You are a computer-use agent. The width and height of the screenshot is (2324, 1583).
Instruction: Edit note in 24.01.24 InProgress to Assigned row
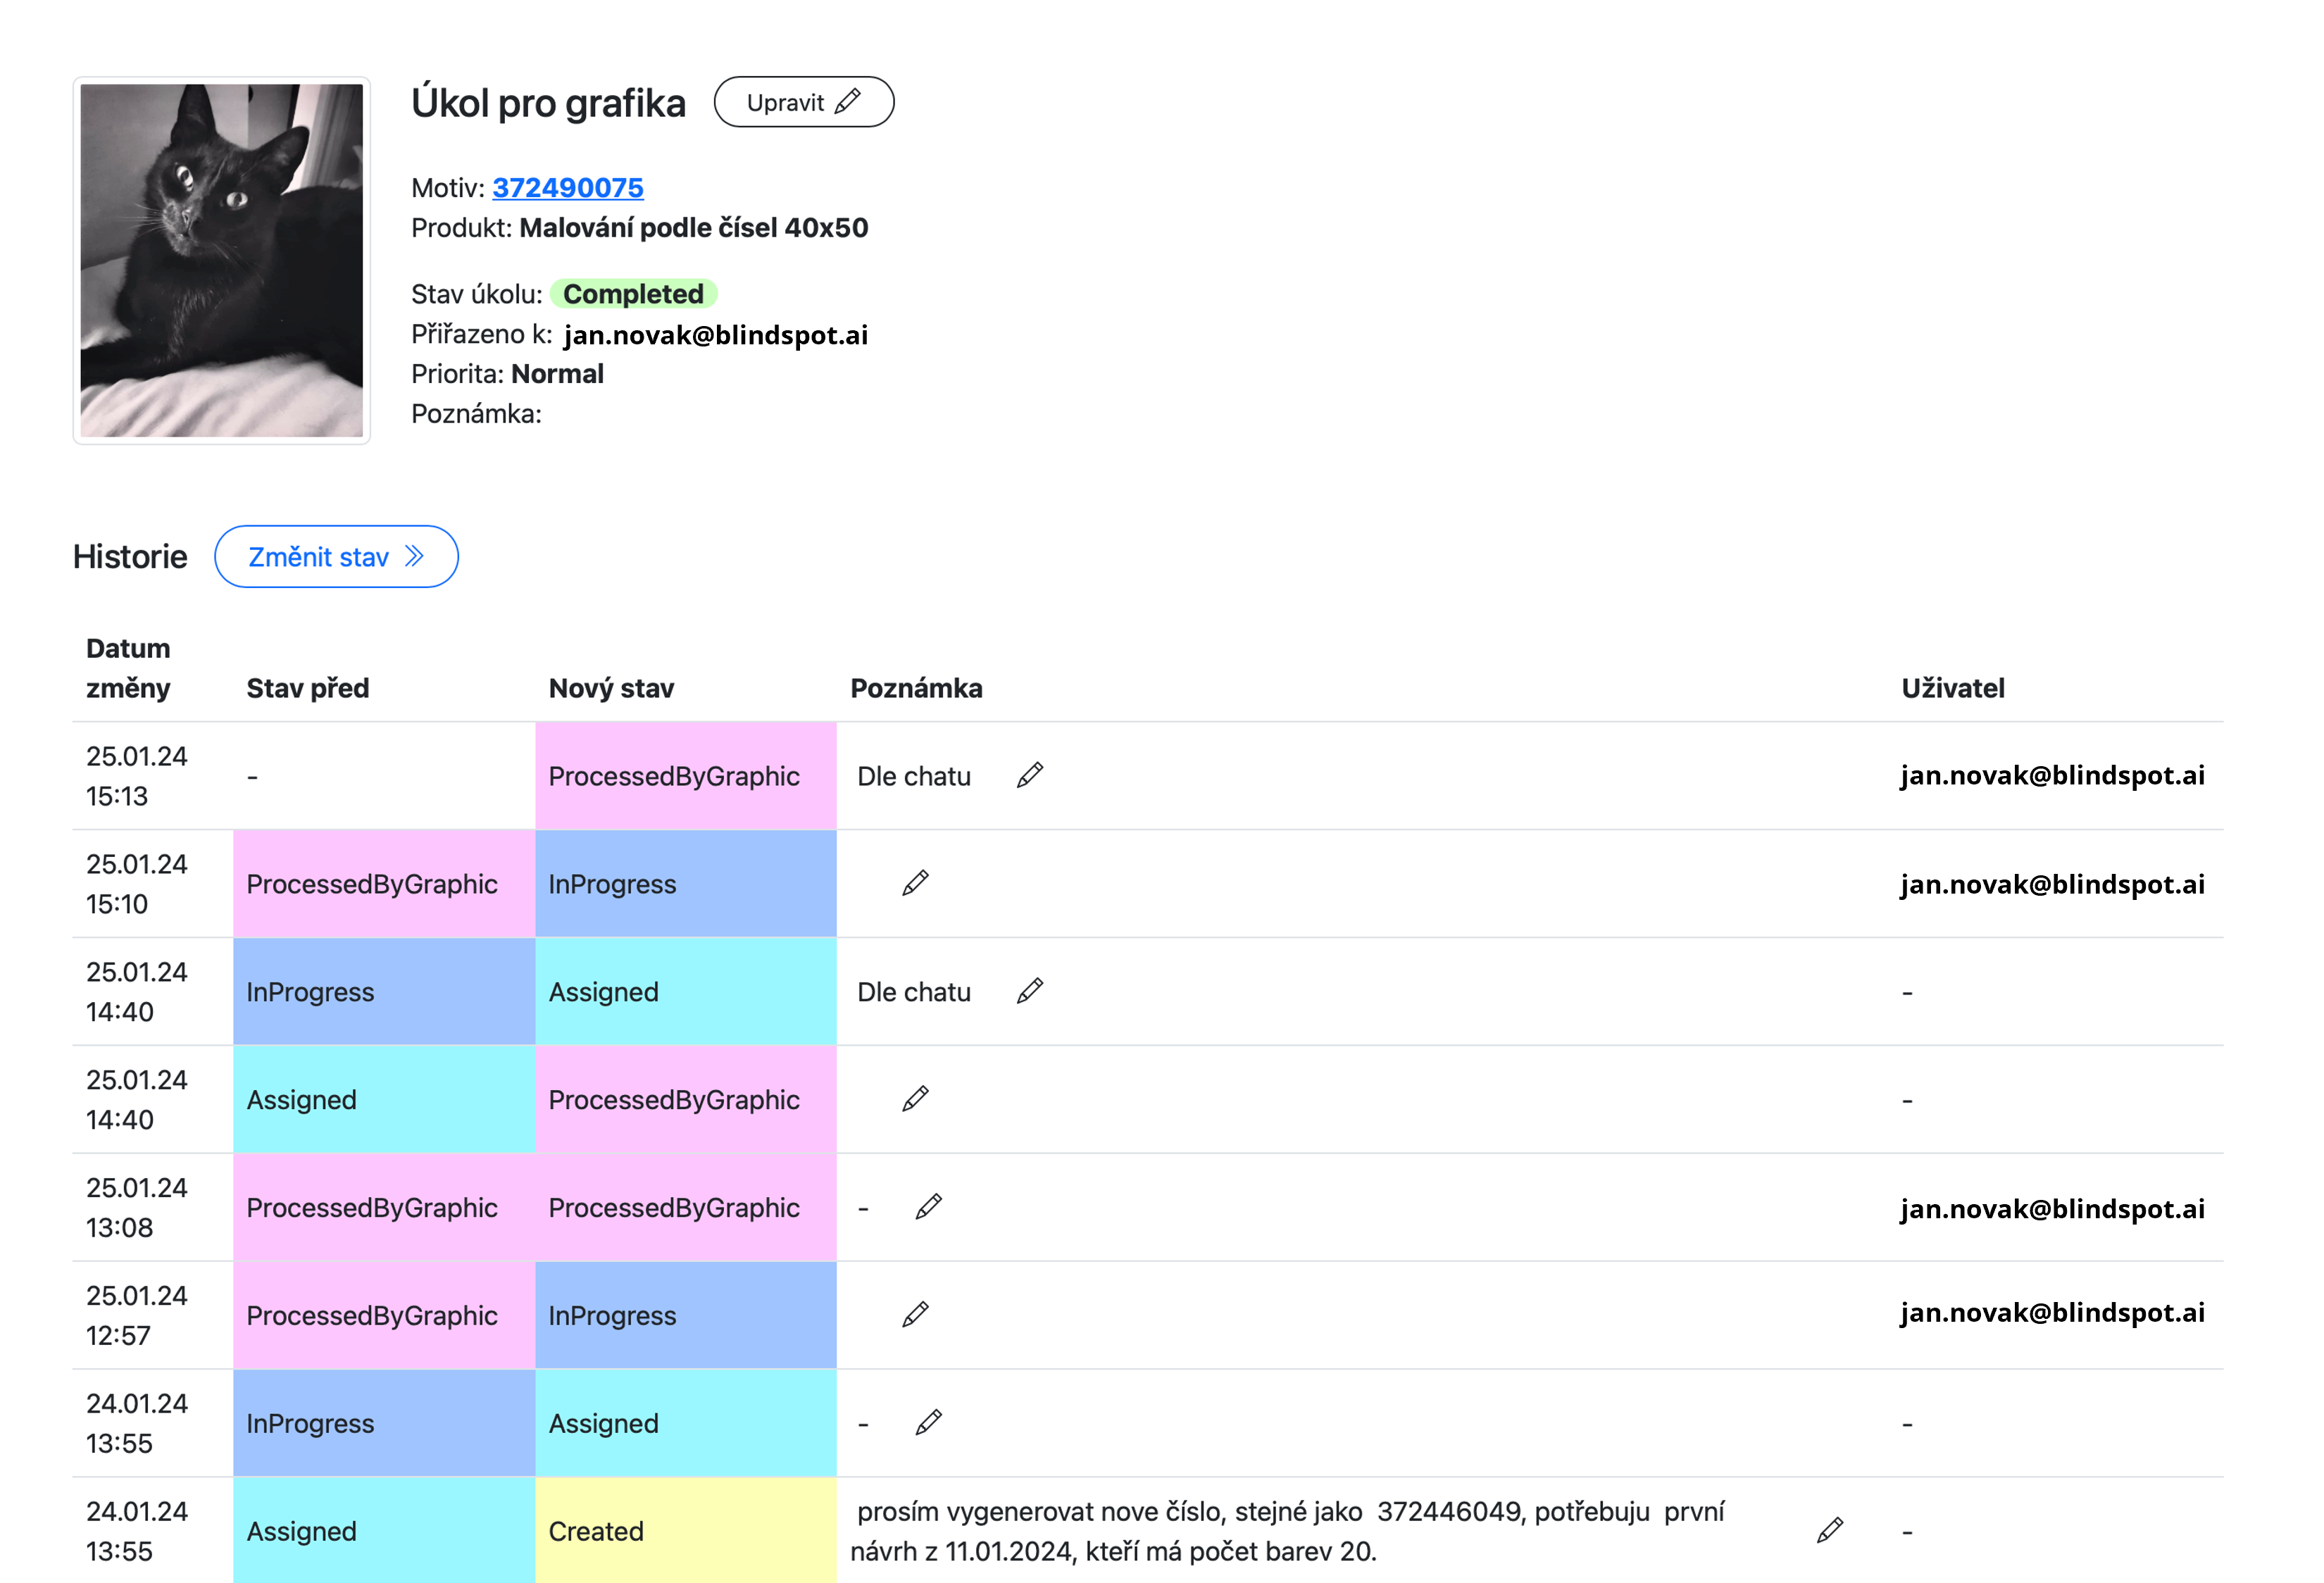point(928,1423)
